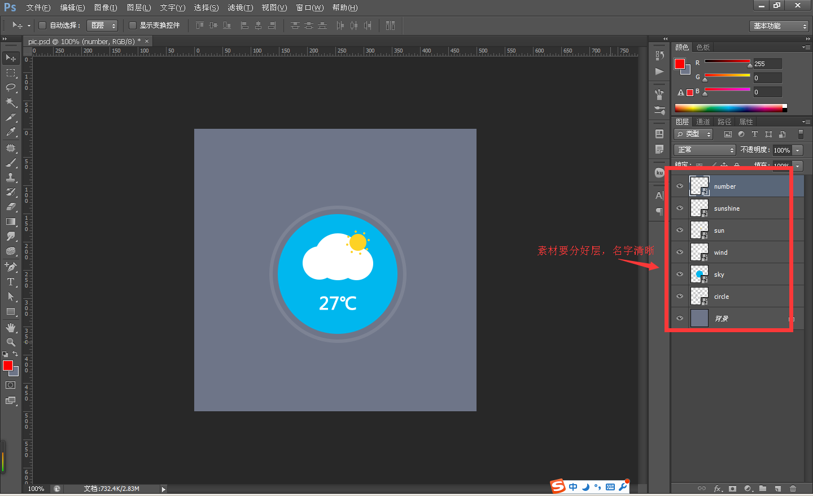Viewport: 813px width, 496px height.
Task: Open the layer fx styles button
Action: [718, 488]
